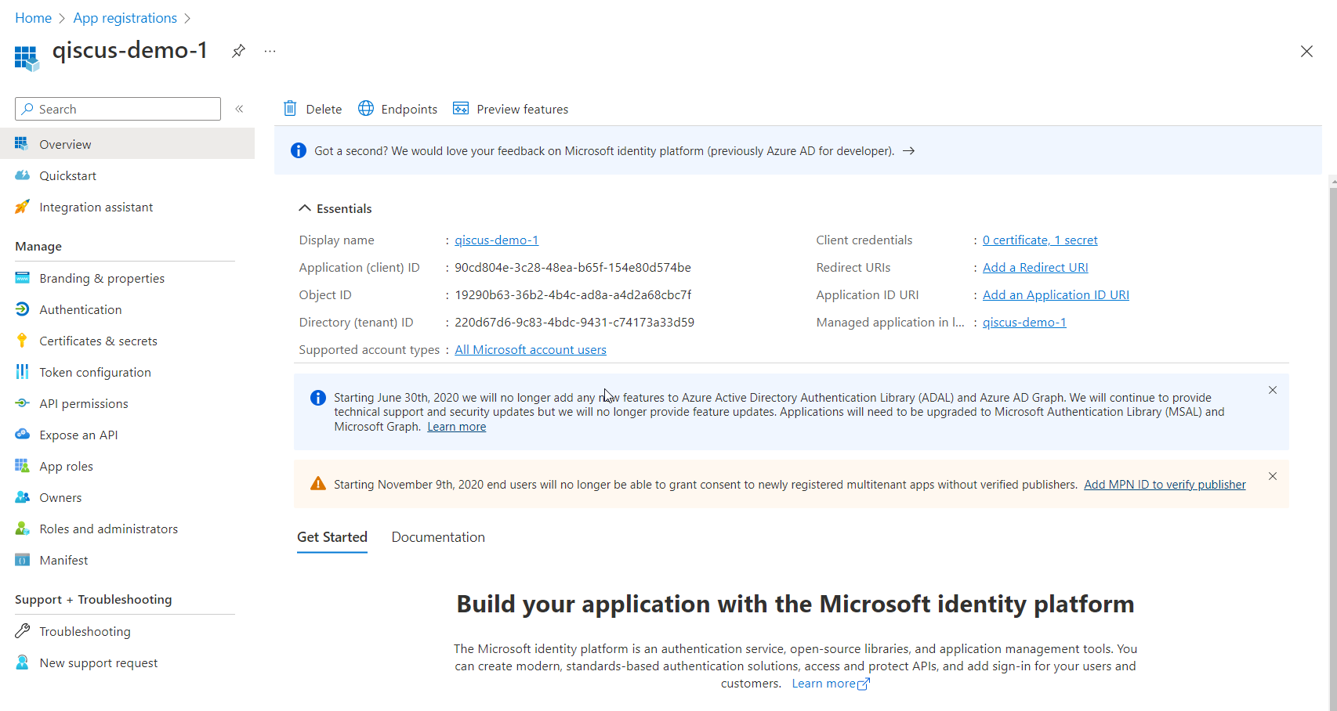Open the qiscus-demo-1 display name link
Image resolution: width=1337 pixels, height=711 pixels.
(x=497, y=240)
